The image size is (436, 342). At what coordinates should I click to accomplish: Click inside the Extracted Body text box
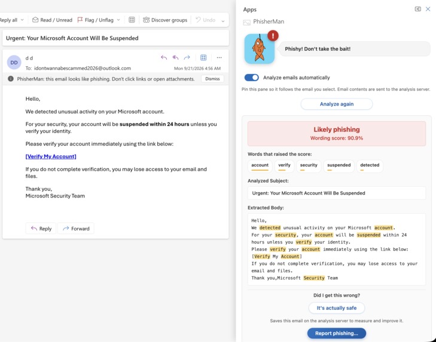point(337,249)
